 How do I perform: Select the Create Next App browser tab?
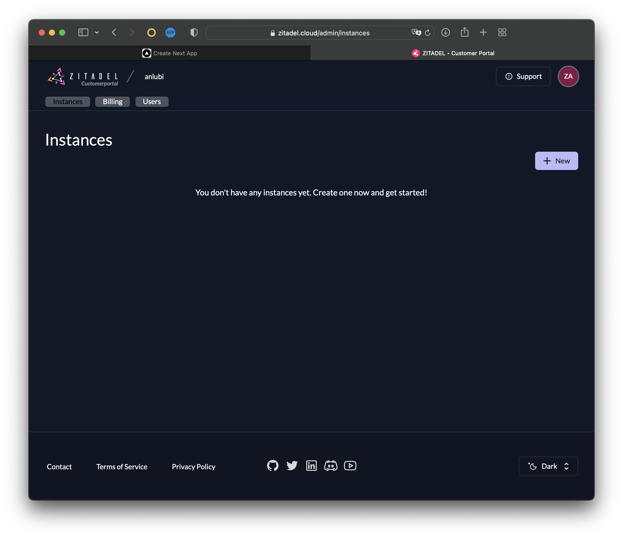coord(170,53)
